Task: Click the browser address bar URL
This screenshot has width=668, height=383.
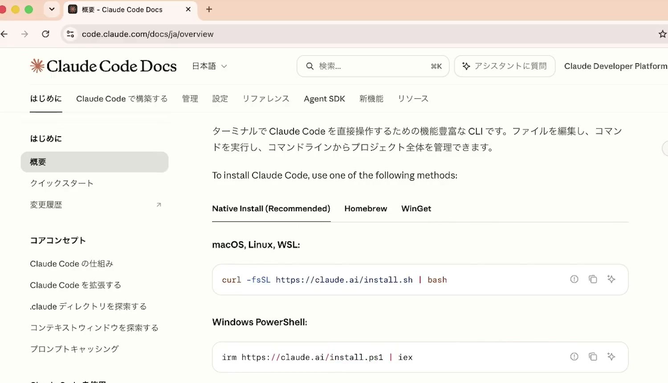Action: (x=148, y=34)
